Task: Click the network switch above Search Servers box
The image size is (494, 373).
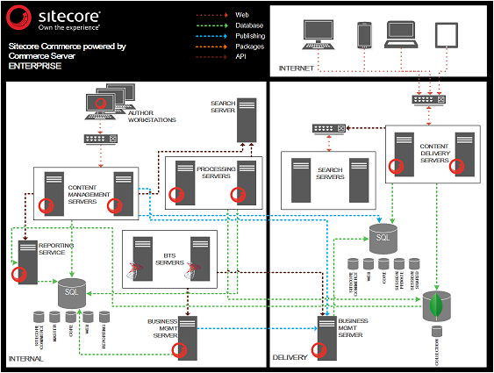Action: coord(329,128)
